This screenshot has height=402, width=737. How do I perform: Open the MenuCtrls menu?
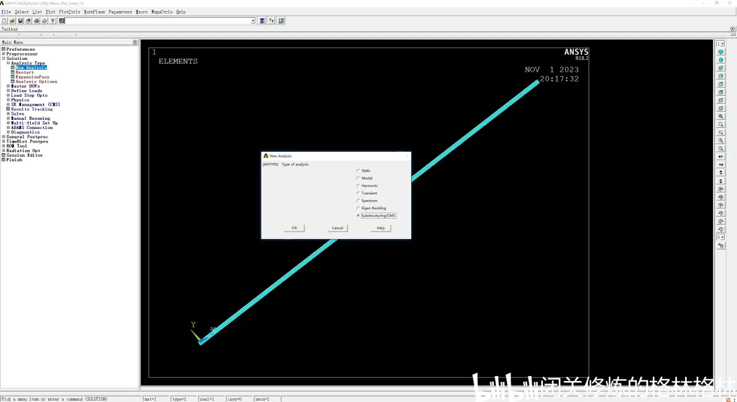click(x=162, y=12)
